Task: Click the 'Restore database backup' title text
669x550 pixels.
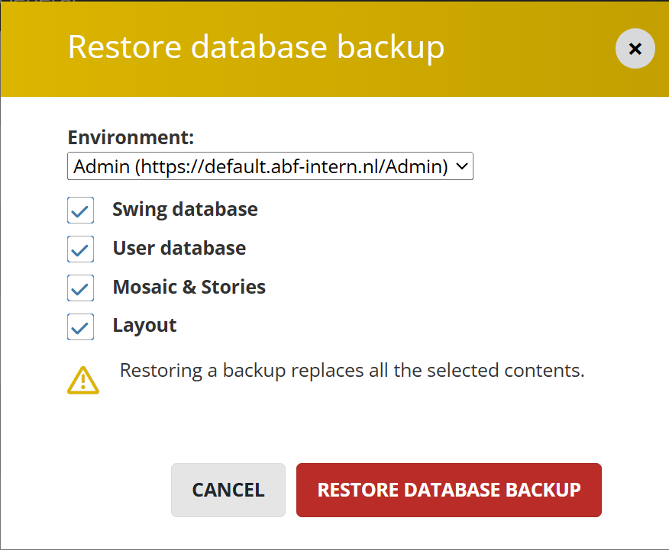Action: [x=256, y=47]
